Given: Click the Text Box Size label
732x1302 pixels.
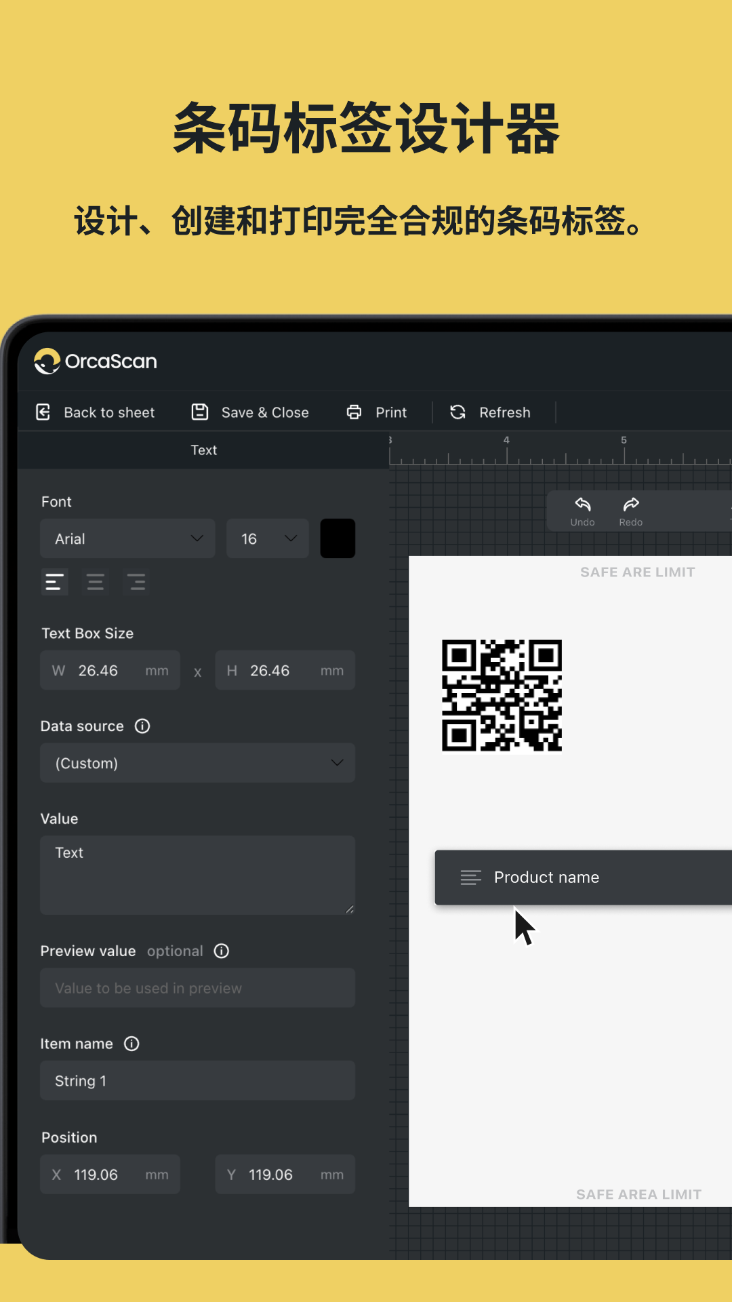Looking at the screenshot, I should [87, 633].
